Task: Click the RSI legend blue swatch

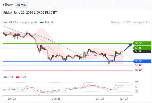Action: [5, 77]
